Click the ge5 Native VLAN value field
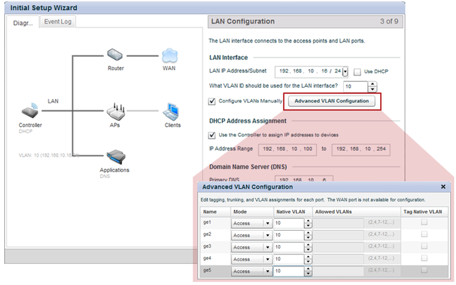 click(x=289, y=271)
